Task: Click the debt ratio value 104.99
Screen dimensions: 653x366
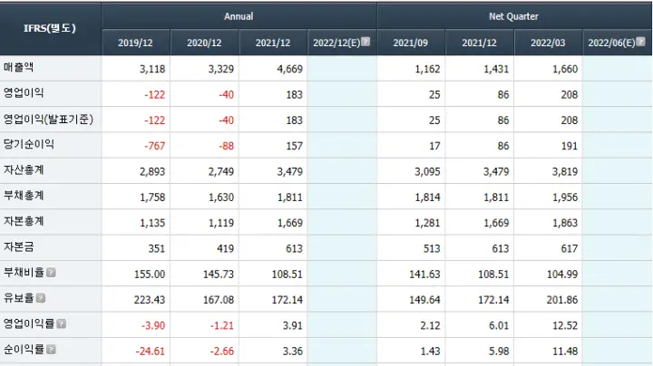Action: tap(562, 274)
